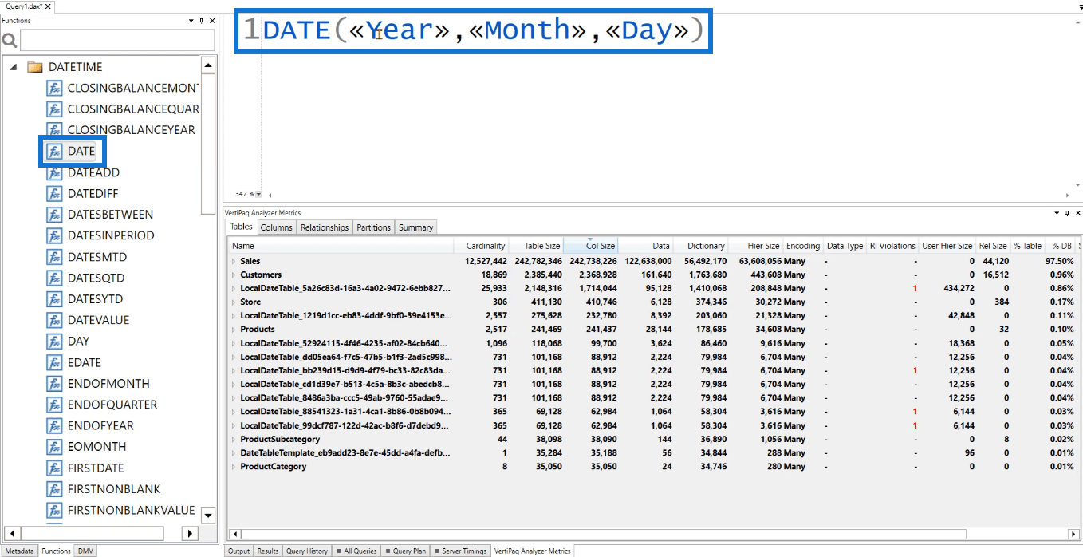Click the fx icon next to EOMONTH
This screenshot has width=1083, height=557.
(54, 447)
